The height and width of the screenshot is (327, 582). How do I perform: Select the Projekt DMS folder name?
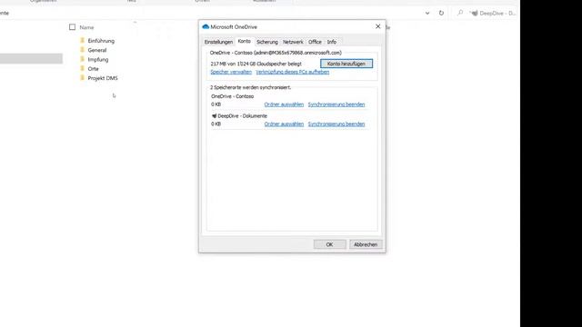[x=103, y=78]
